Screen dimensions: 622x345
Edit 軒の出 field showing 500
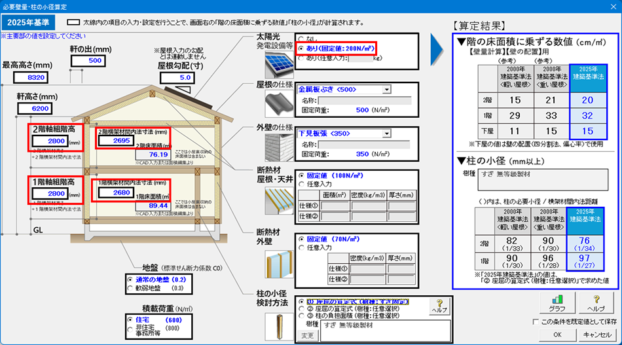point(88,61)
